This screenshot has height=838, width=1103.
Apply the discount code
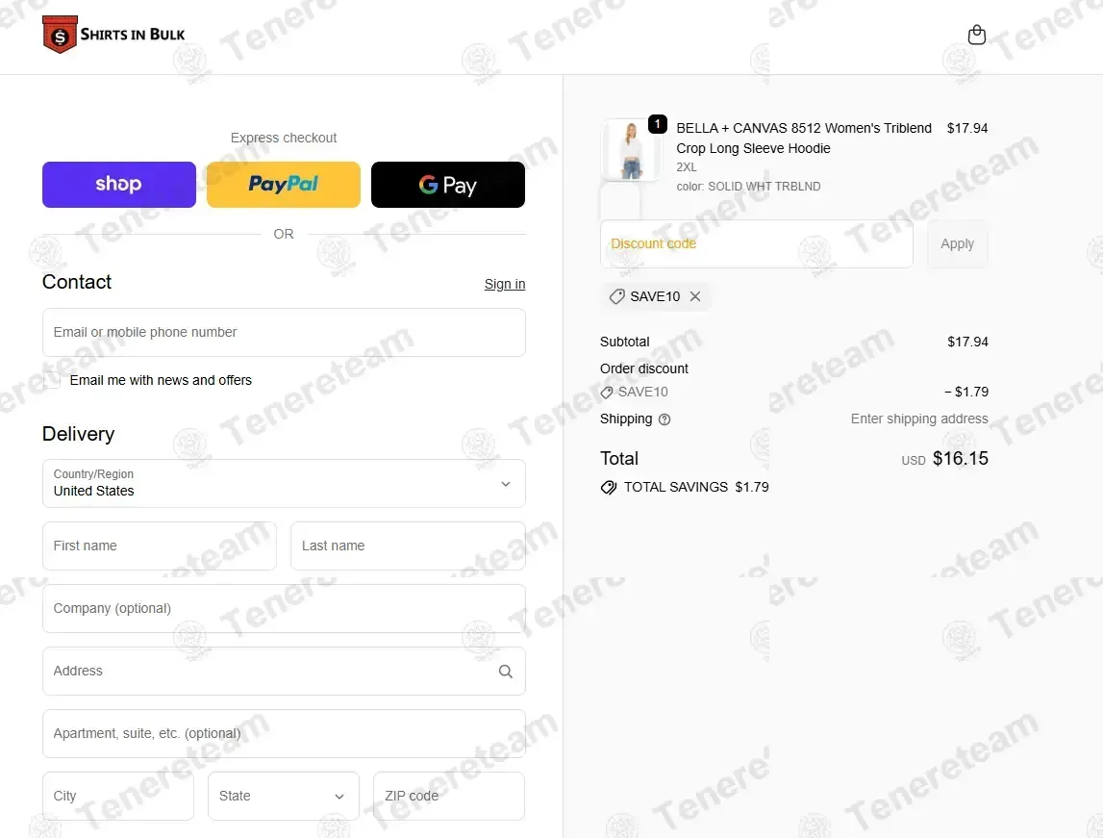(957, 243)
